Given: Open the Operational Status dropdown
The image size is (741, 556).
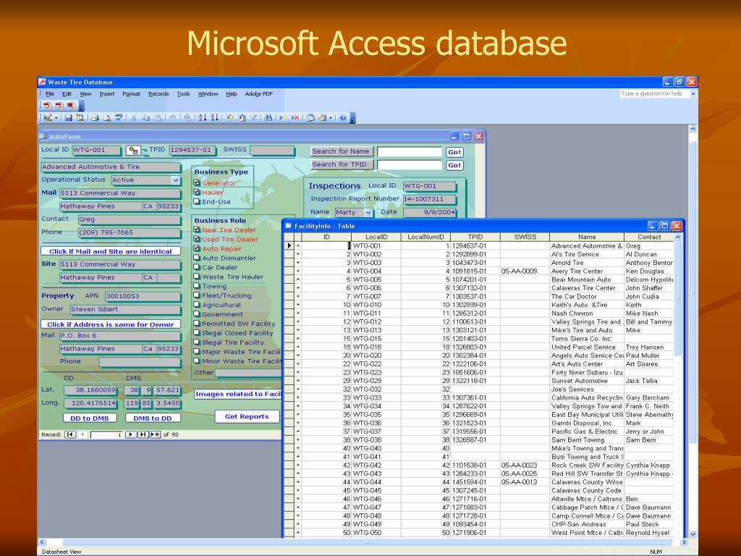Looking at the screenshot, I should click(x=175, y=180).
